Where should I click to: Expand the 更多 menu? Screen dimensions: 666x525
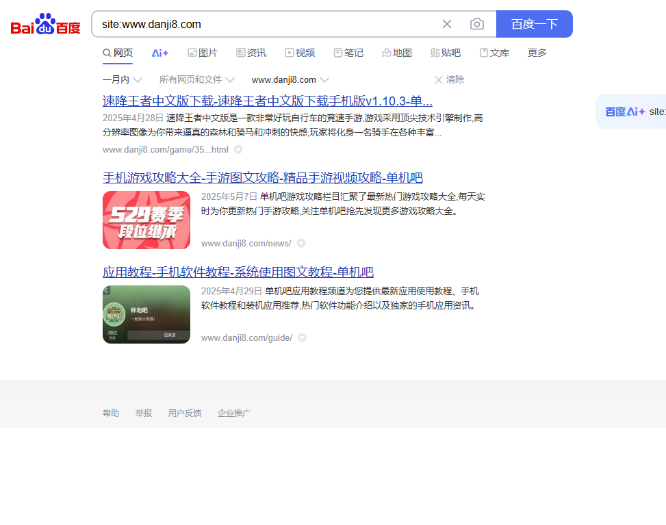[537, 53]
